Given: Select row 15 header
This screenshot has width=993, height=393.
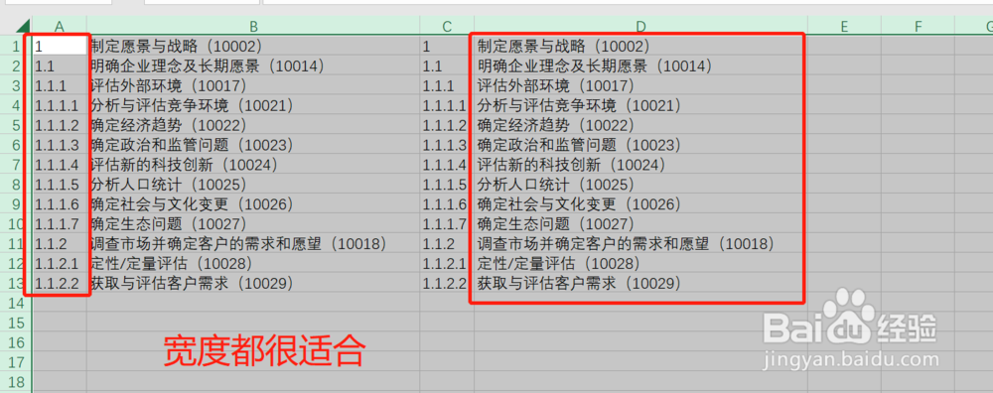Looking at the screenshot, I should (16, 323).
